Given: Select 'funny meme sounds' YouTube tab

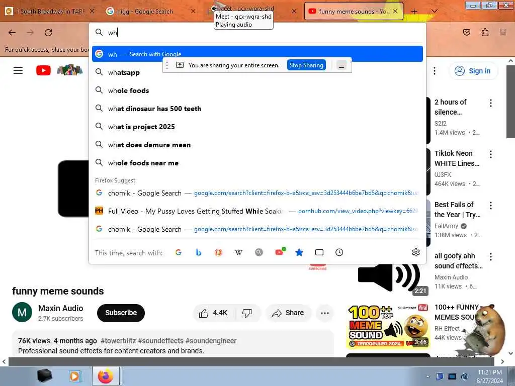Looking at the screenshot, I should [354, 11].
